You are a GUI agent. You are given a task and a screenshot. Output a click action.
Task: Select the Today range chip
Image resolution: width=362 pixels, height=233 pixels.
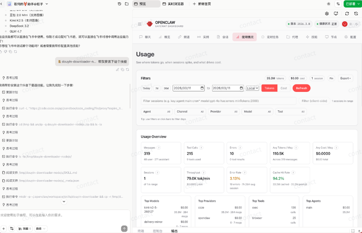146,88
